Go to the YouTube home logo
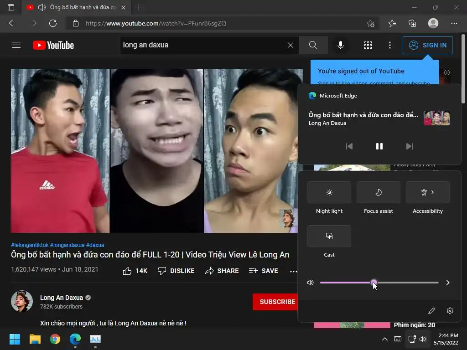Screen dimensions: 467x350 click(x=53, y=45)
